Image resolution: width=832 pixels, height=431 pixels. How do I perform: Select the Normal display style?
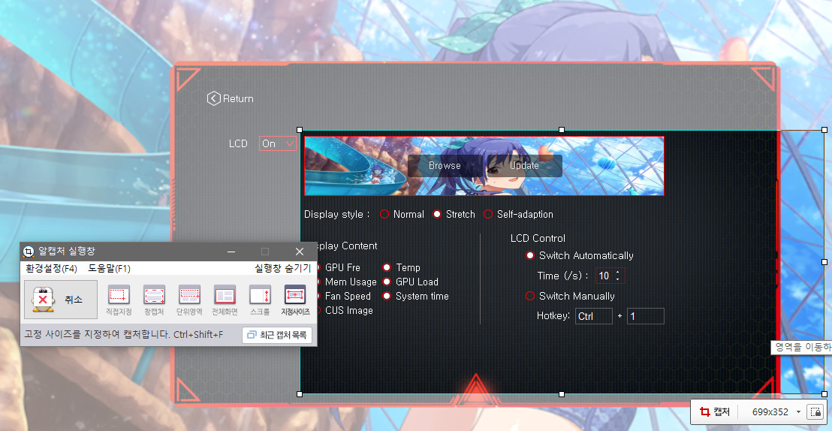pyautogui.click(x=384, y=214)
